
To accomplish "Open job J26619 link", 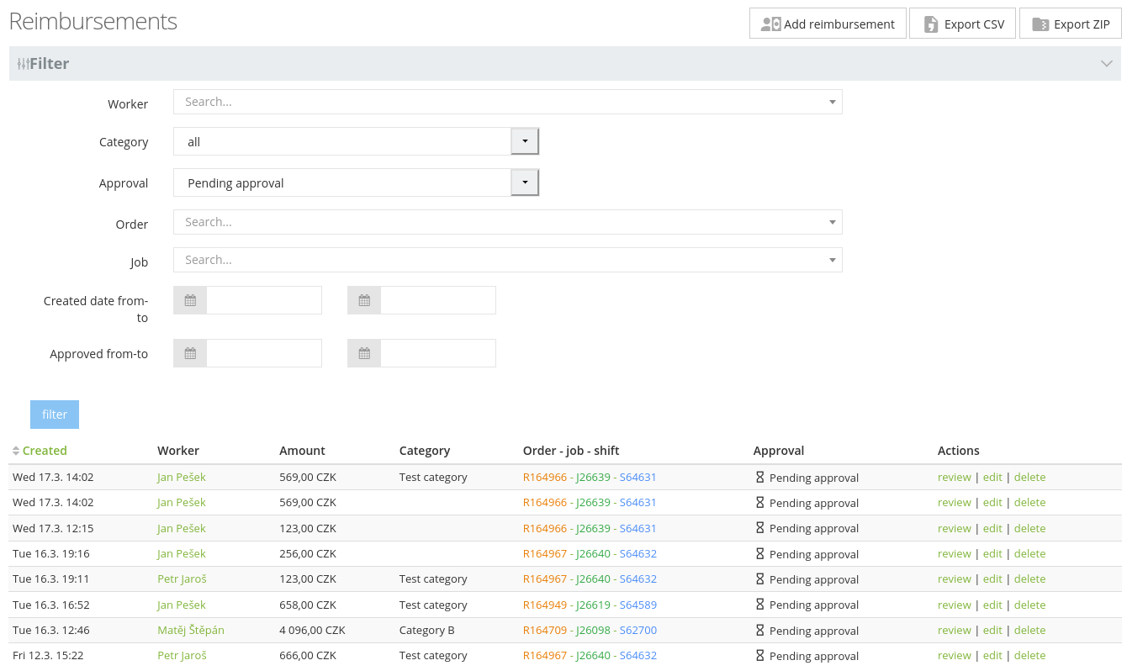I will pos(594,605).
